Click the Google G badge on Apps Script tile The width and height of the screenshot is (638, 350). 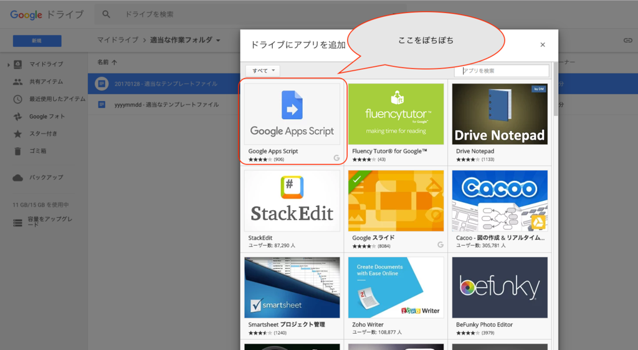point(336,158)
